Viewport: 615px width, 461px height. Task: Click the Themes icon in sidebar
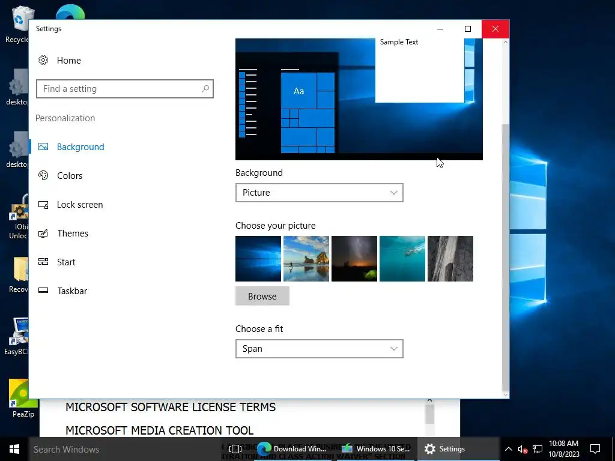(x=43, y=234)
